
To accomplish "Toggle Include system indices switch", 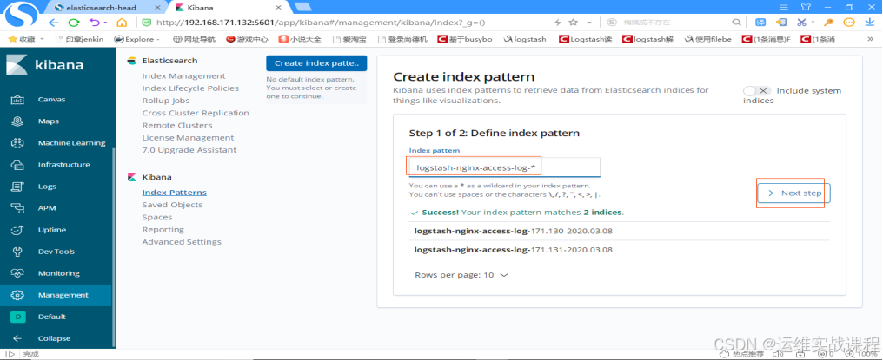I will click(x=757, y=91).
